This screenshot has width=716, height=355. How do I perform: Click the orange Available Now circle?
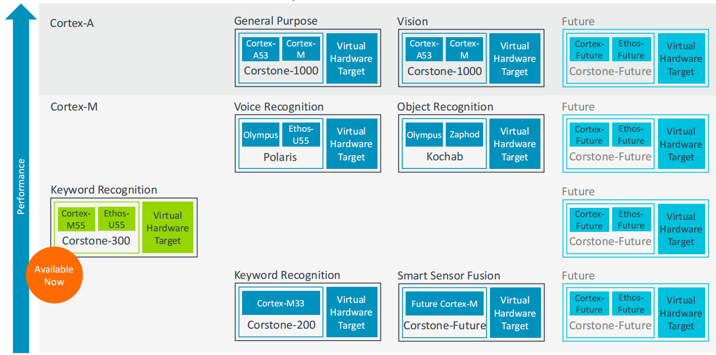click(x=54, y=275)
